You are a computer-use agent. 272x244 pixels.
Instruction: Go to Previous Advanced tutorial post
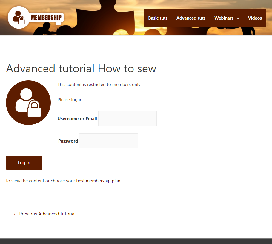pos(44,214)
